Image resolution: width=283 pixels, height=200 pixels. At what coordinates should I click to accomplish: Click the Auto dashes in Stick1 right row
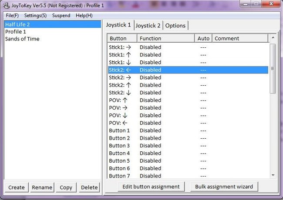tap(203, 47)
